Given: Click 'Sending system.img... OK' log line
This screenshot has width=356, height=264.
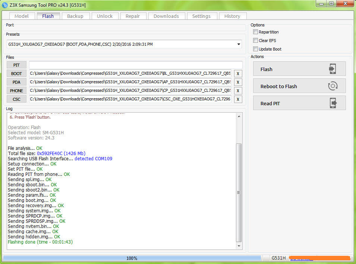Looking at the screenshot, I should point(34,211).
